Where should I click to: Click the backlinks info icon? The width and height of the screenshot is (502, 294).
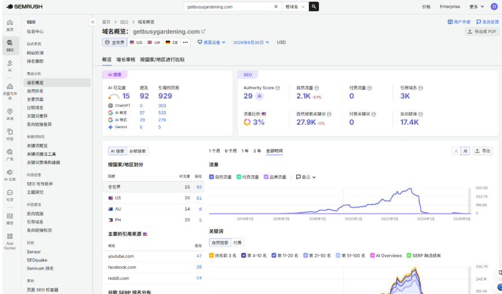click(421, 114)
